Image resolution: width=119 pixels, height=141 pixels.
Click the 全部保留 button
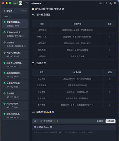coord(111,121)
